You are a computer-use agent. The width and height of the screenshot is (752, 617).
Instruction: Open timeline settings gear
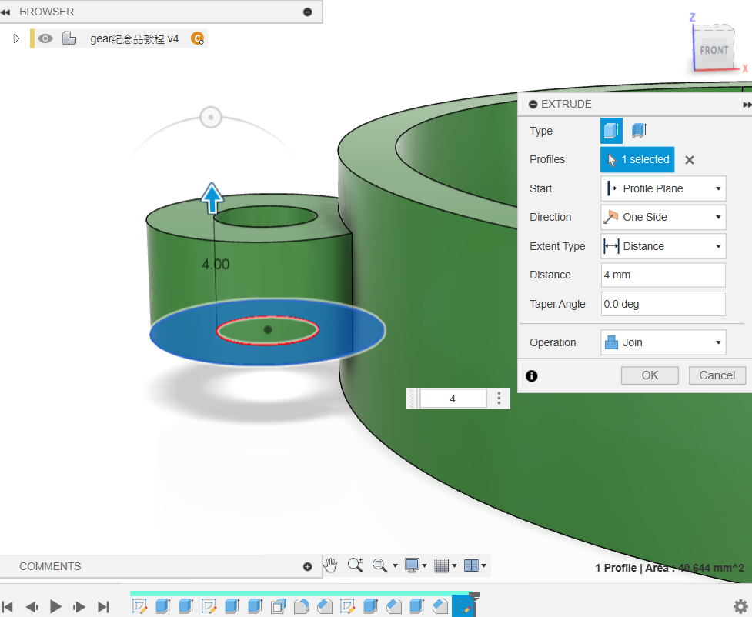[740, 606]
